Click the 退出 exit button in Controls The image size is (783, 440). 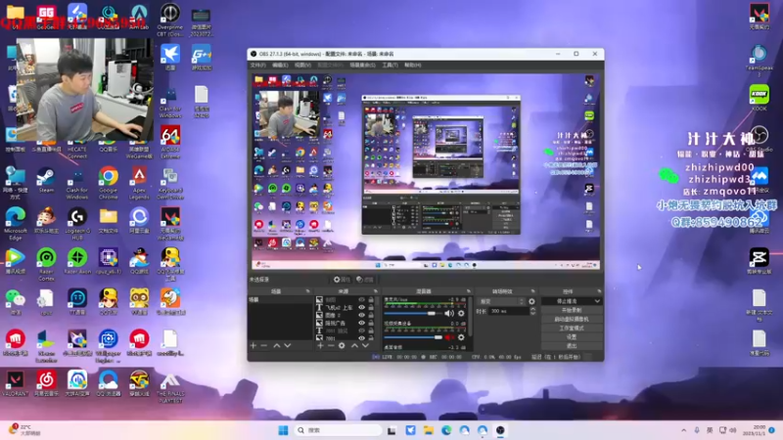click(572, 346)
